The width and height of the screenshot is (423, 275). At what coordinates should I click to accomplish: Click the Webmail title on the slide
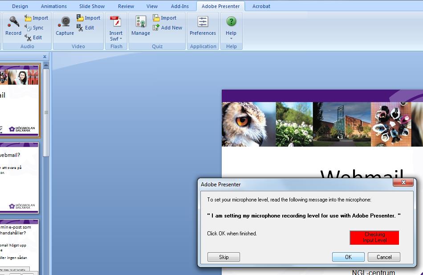pos(362,173)
